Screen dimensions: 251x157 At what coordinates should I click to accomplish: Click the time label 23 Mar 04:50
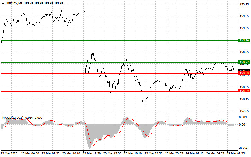pyautogui.click(x=30, y=153)
